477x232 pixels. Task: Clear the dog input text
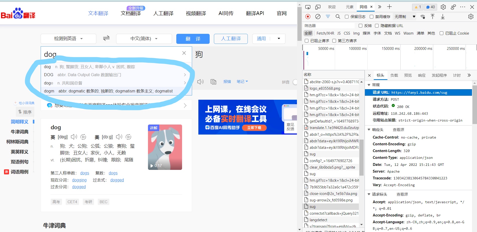[184, 53]
